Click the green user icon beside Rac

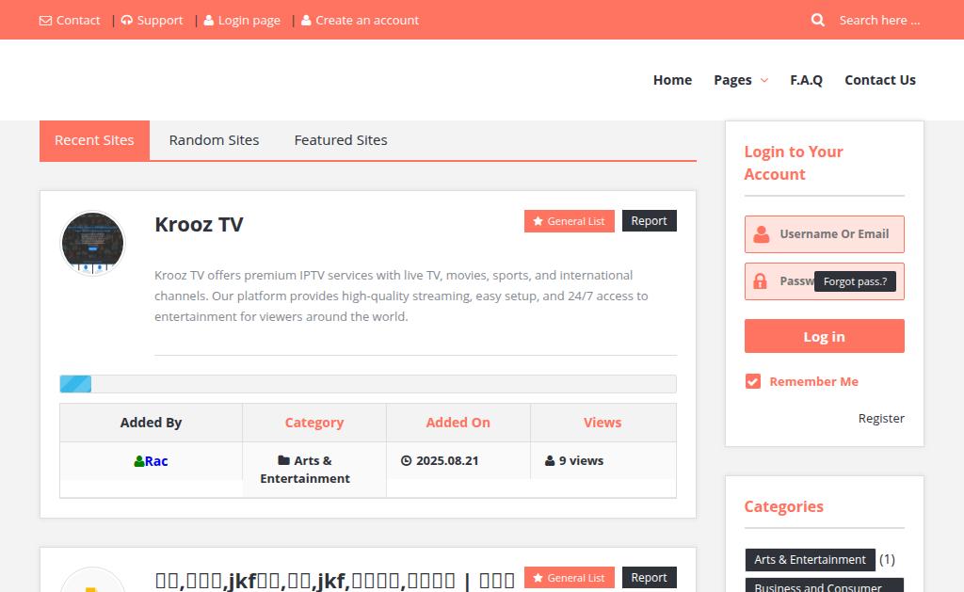click(x=139, y=461)
